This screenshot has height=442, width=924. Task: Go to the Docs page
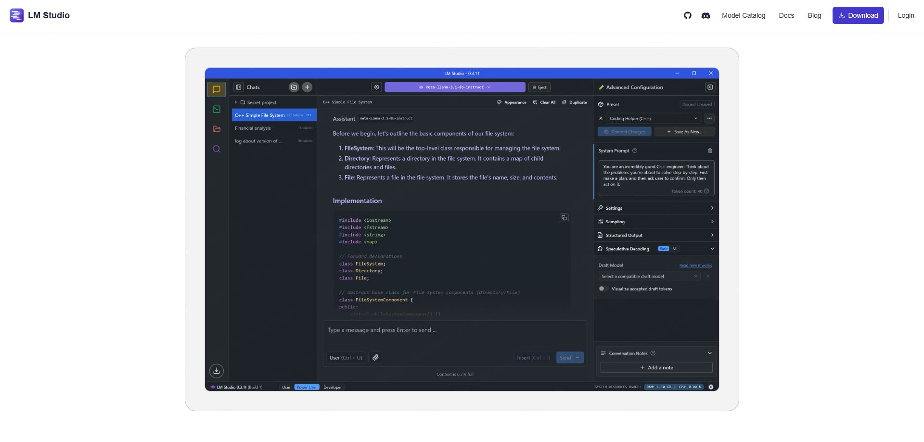click(786, 15)
